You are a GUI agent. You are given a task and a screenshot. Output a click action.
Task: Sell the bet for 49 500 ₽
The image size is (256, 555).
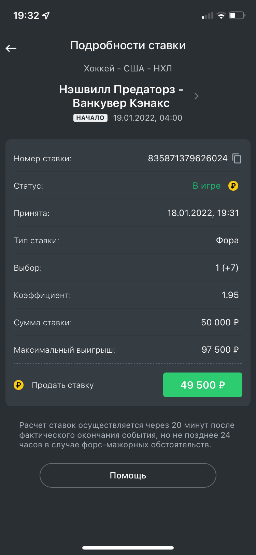click(202, 385)
